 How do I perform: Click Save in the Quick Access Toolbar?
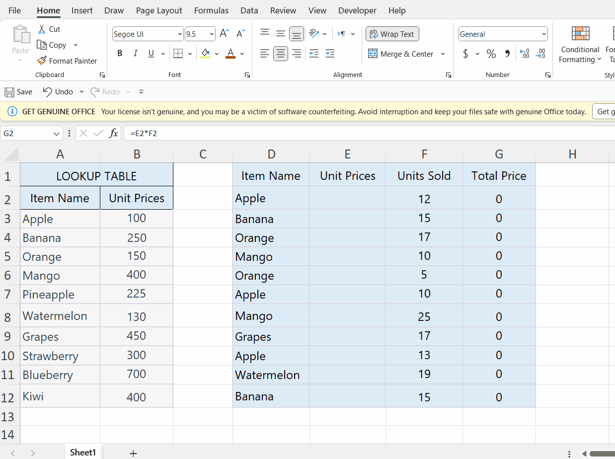(x=18, y=91)
